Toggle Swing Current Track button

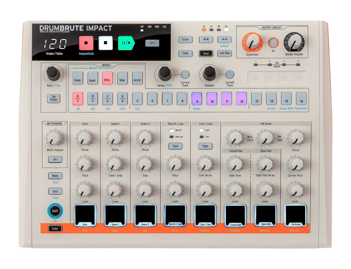coord(185,74)
